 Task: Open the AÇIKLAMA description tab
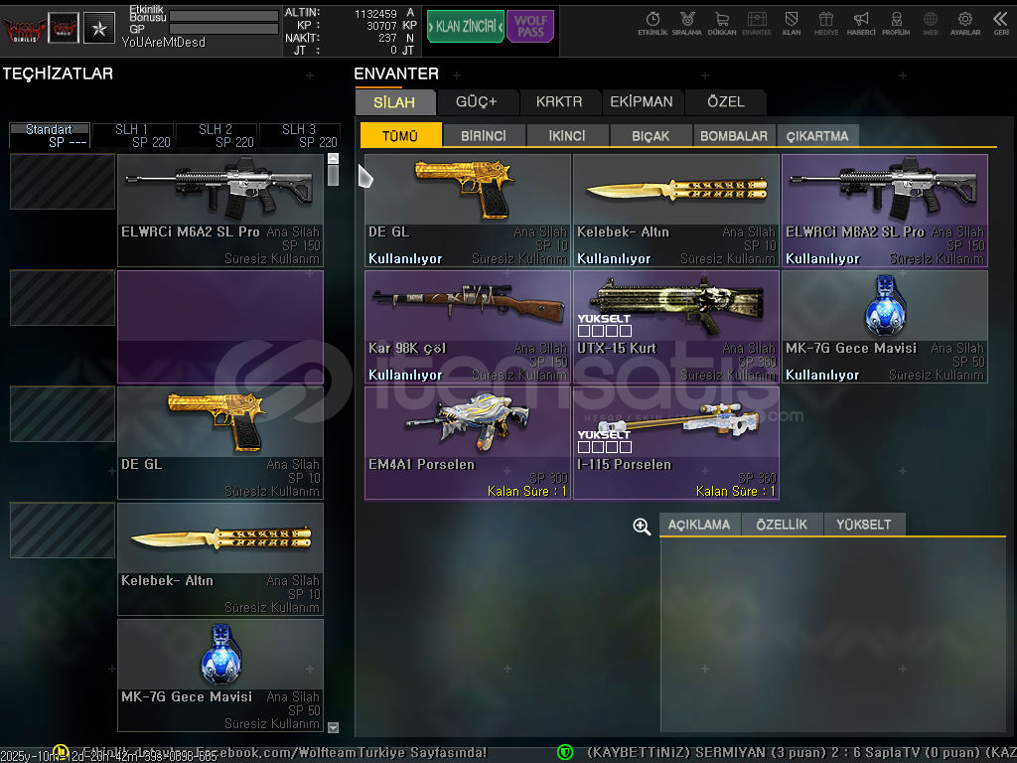coord(699,525)
